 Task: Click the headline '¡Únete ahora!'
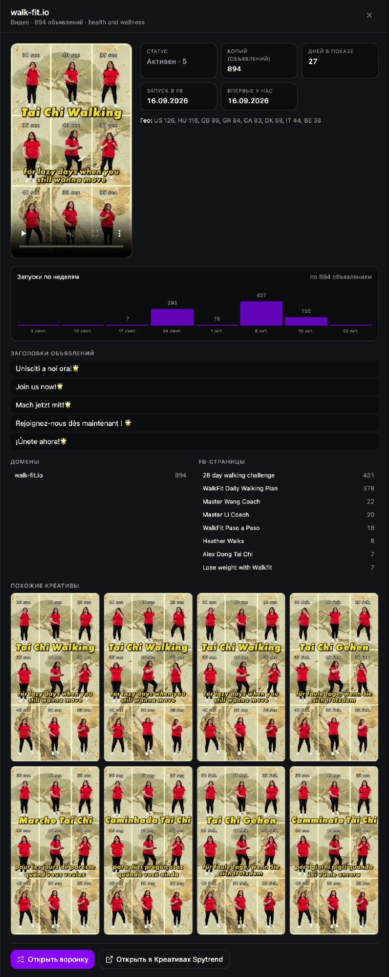[194, 441]
